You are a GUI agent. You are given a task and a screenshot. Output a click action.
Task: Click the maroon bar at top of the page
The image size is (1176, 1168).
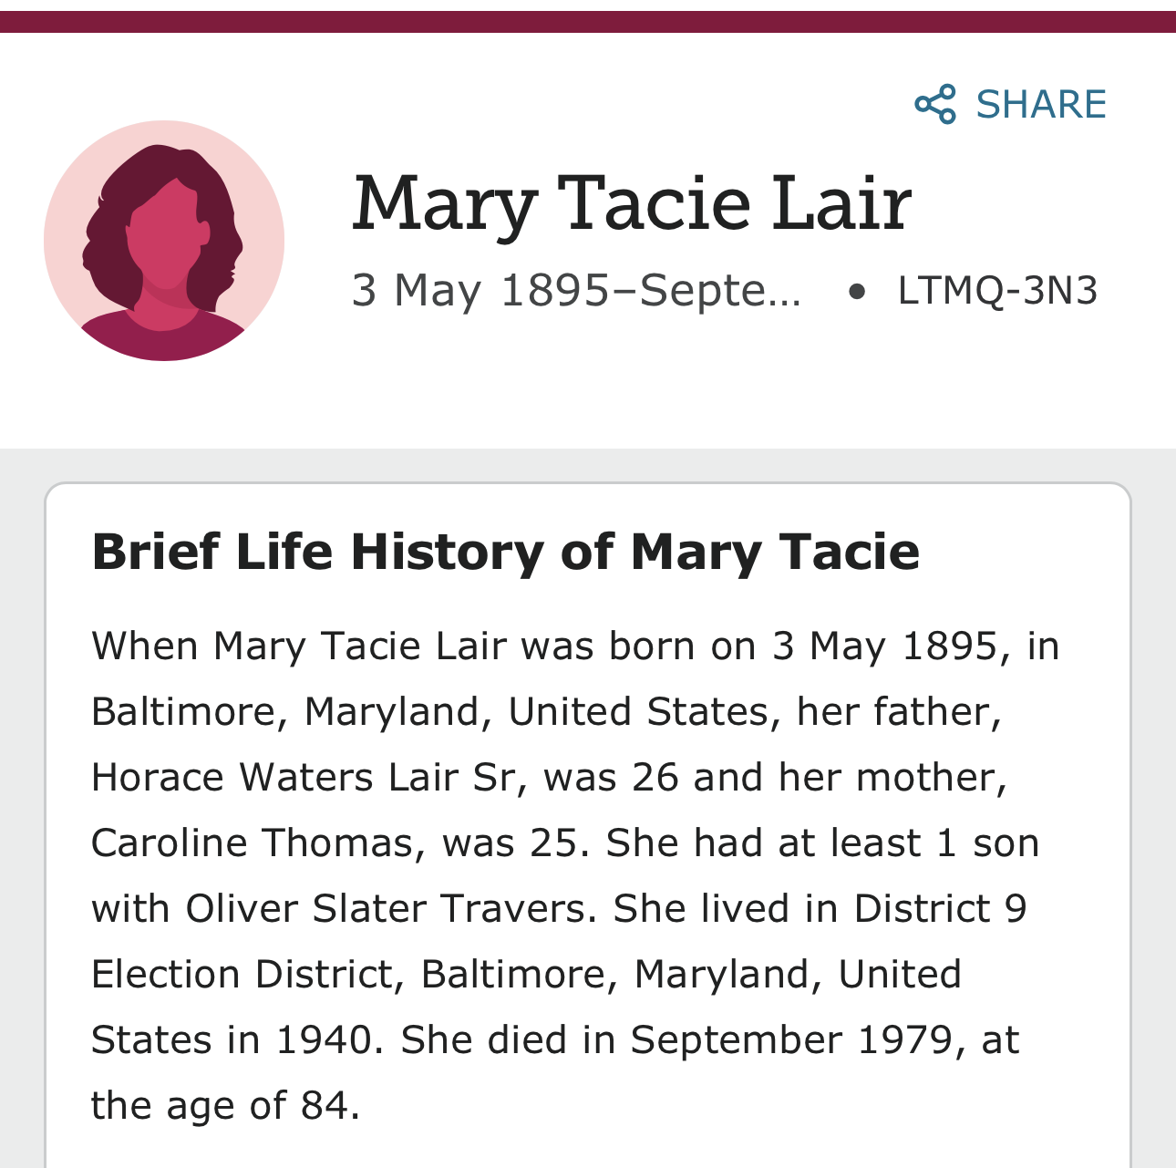click(x=588, y=22)
